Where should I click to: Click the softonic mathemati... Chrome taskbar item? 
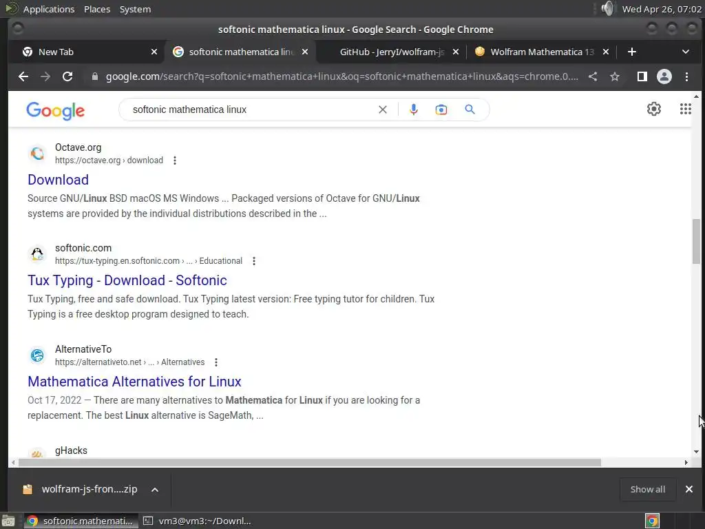click(x=80, y=521)
